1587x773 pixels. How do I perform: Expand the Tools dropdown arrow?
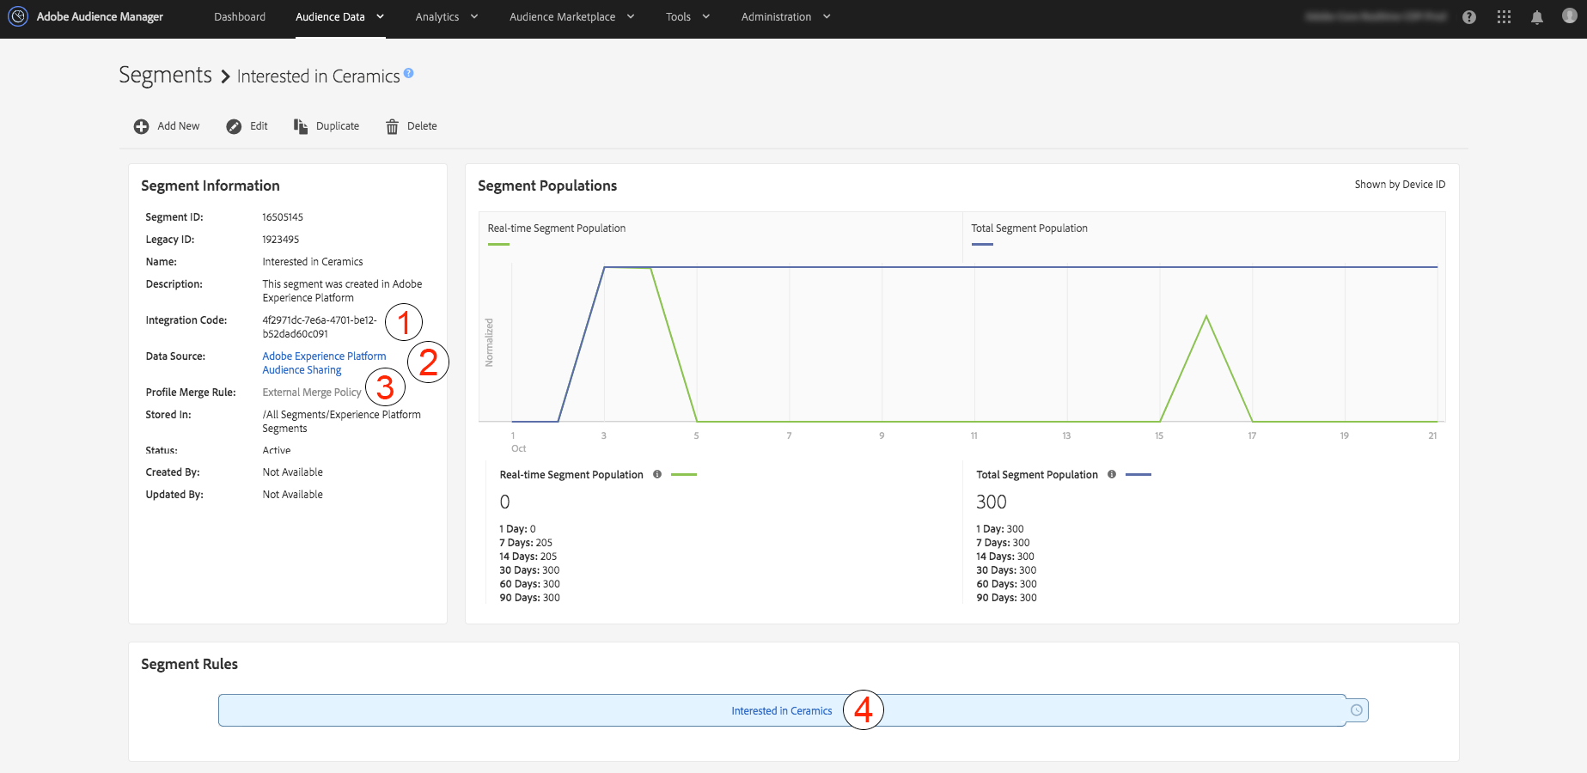click(706, 16)
